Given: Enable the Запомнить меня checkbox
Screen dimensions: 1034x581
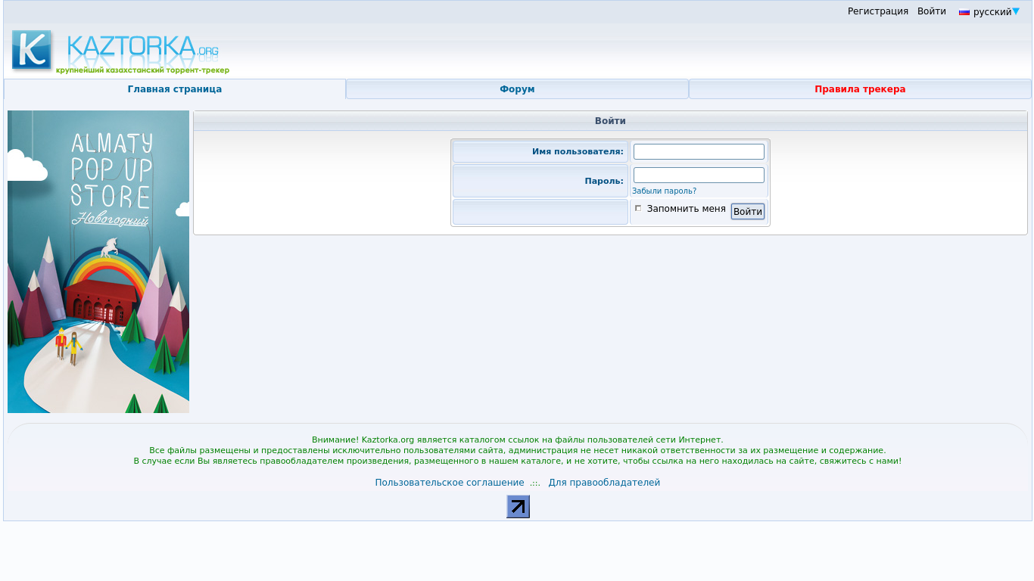Looking at the screenshot, I should (638, 208).
